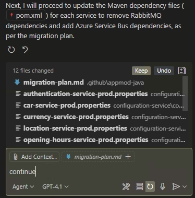The width and height of the screenshot is (195, 198).
Task: Open the view all file changes icon
Action: (182, 71)
